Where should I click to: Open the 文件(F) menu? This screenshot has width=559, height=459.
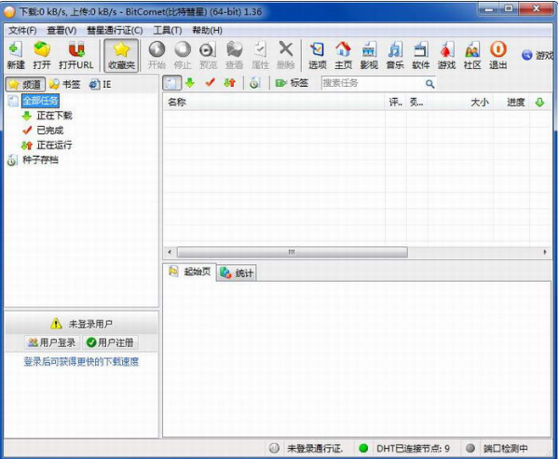click(22, 31)
